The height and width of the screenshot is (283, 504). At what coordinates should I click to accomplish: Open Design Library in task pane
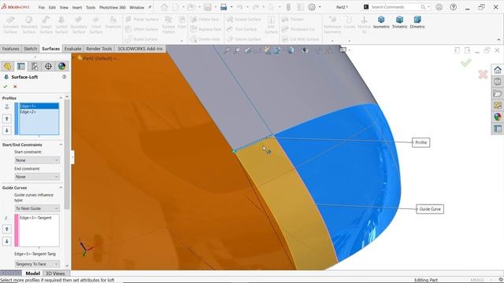pos(498,82)
